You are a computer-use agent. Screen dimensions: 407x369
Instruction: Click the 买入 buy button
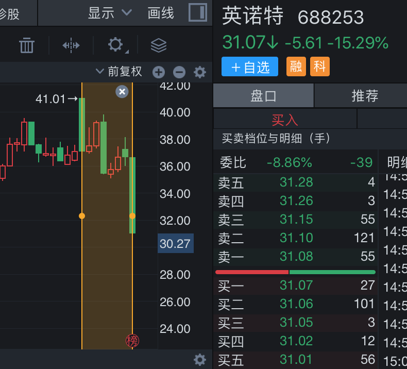(285, 120)
